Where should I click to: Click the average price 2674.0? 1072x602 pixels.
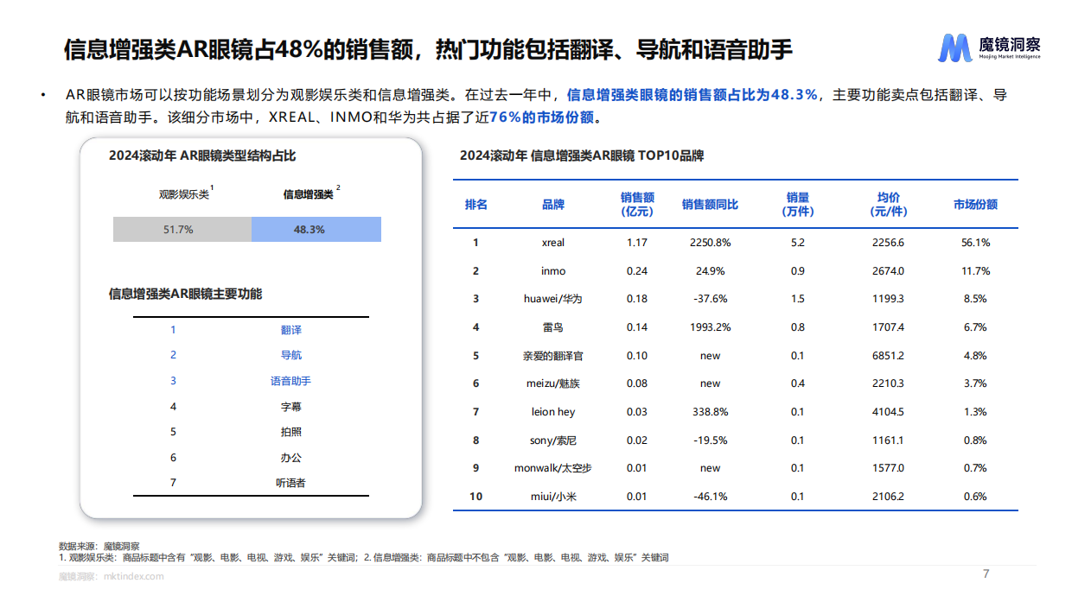click(888, 271)
